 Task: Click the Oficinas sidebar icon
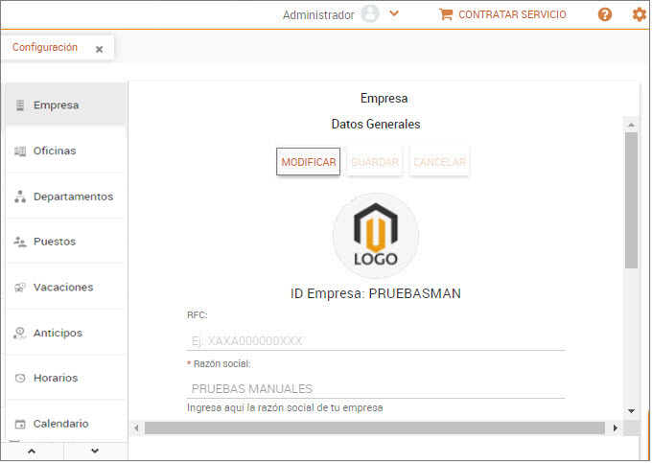click(20, 151)
